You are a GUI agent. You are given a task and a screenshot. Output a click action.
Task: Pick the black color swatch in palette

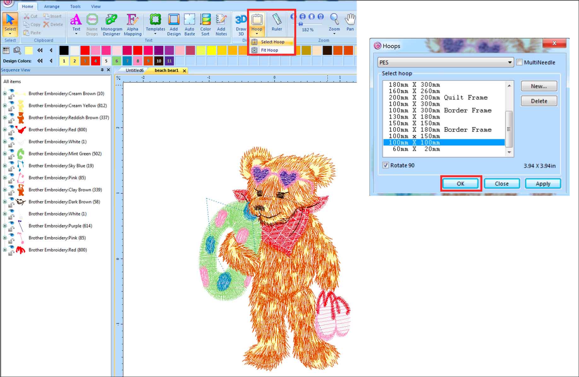pos(64,50)
